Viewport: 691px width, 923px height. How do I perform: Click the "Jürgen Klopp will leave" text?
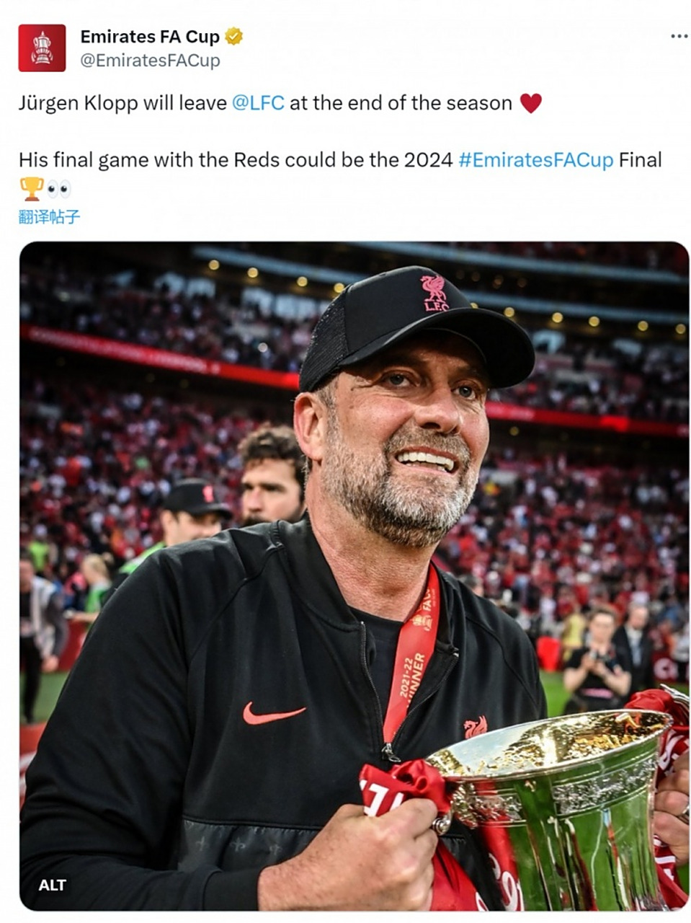pyautogui.click(x=122, y=103)
